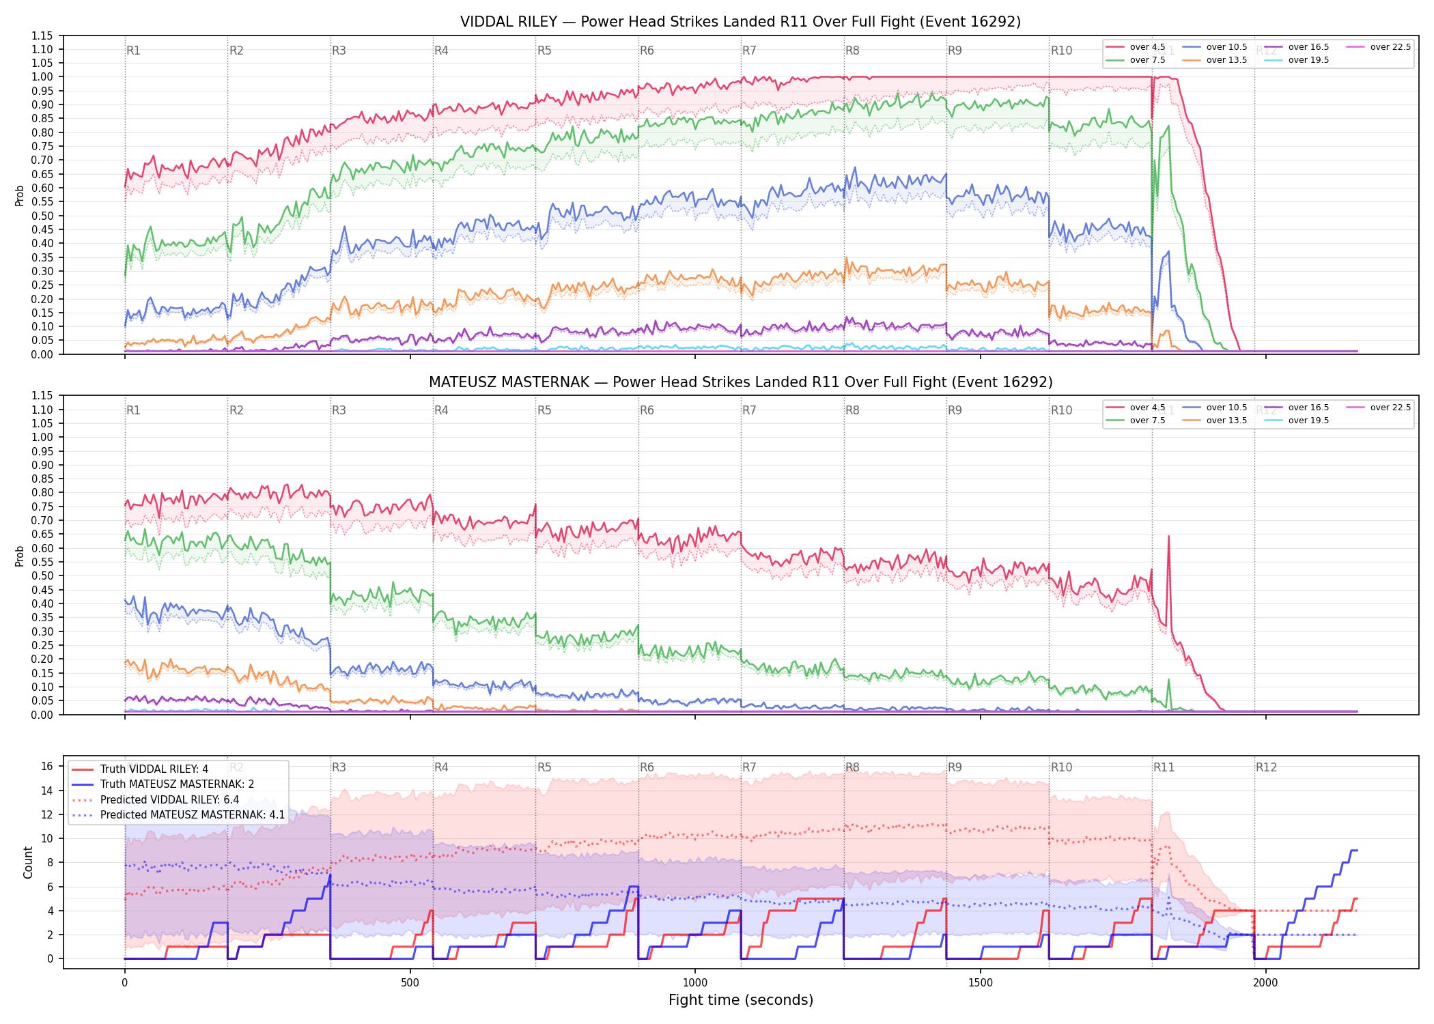Click the R6 round marker in Riley chart

[x=647, y=51]
